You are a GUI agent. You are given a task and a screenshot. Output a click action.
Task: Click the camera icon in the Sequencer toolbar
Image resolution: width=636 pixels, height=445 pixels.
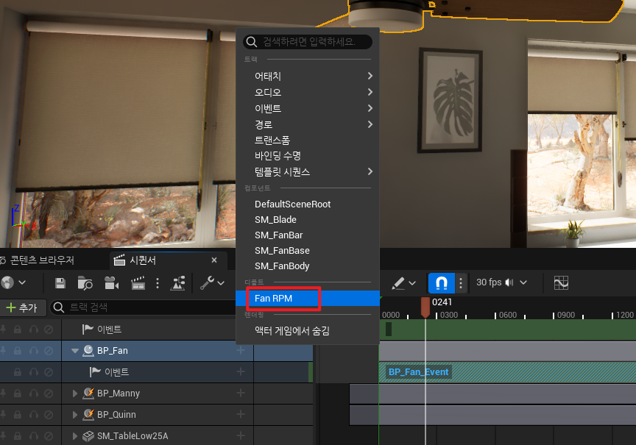(x=112, y=283)
